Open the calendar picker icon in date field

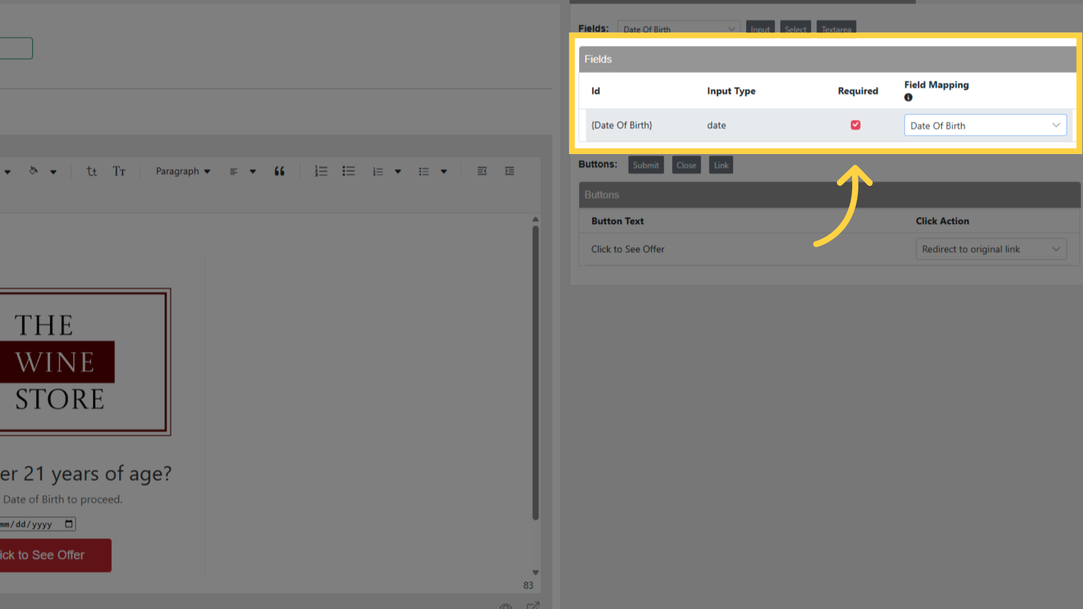(69, 524)
